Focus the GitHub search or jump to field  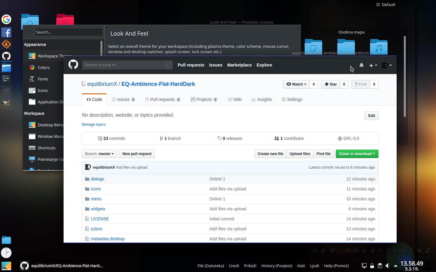point(127,65)
